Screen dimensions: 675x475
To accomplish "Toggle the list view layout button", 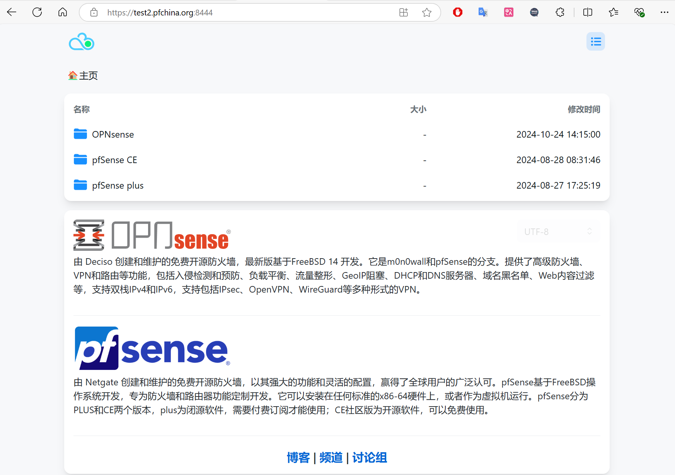I will [x=595, y=41].
